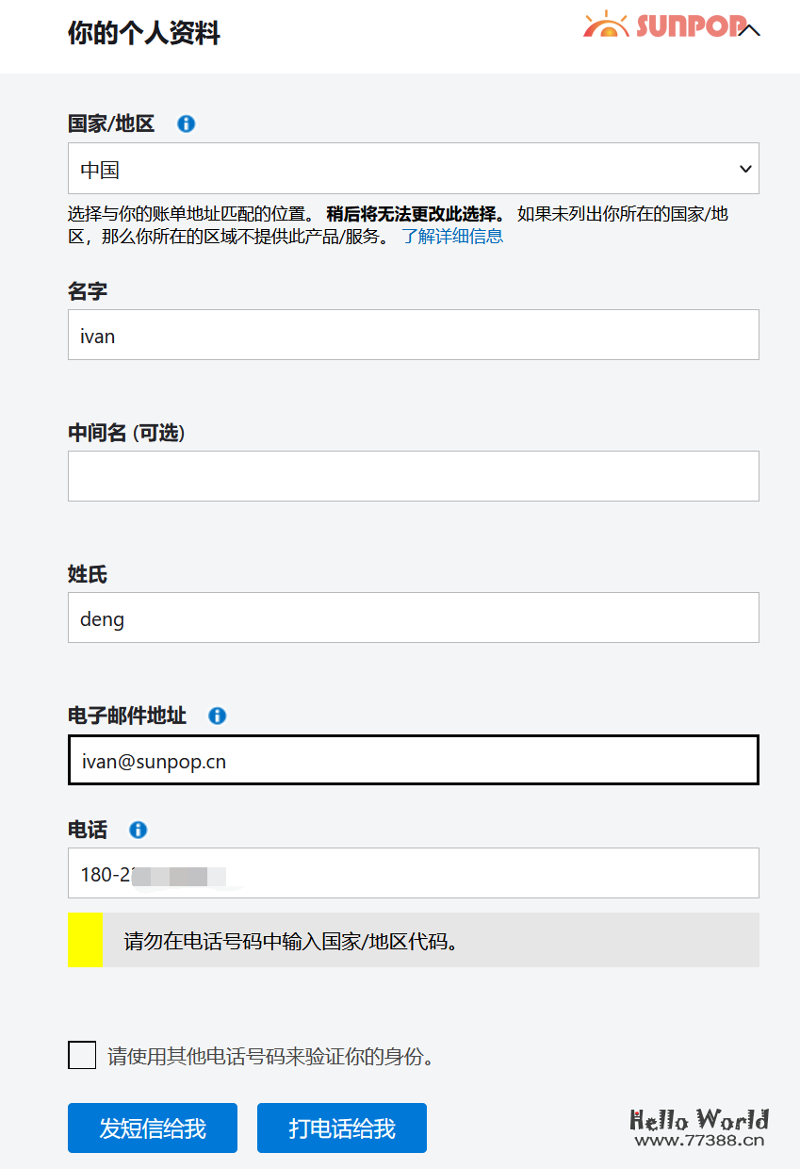The image size is (800, 1169).
Task: Click the SUNPOP sun logo
Action: click(x=606, y=25)
